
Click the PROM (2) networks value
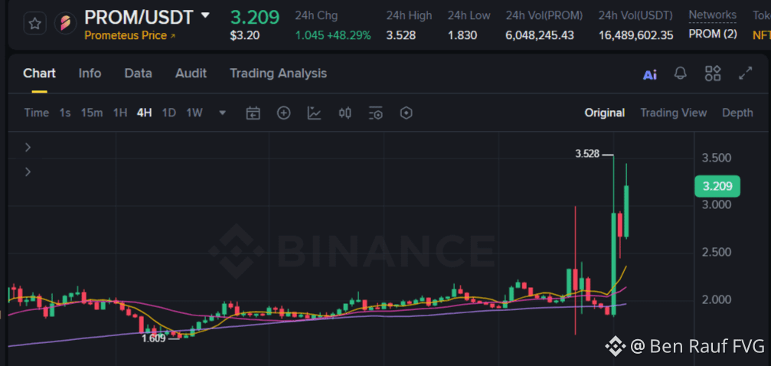[x=713, y=35]
